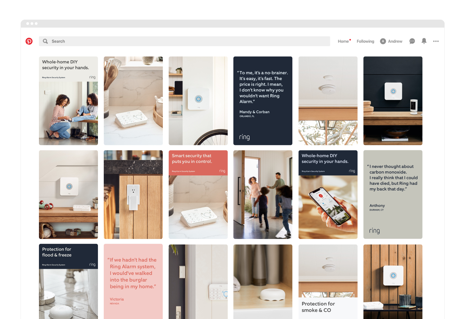Open the base station pin with baseball glove
Viewport: 465px width, 319px height.
pyautogui.click(x=68, y=194)
